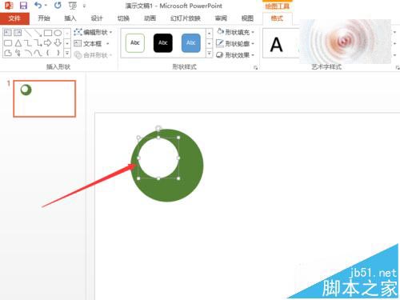This screenshot has height=300, width=400.
Task: Select the curve shape
Action: click(x=38, y=53)
